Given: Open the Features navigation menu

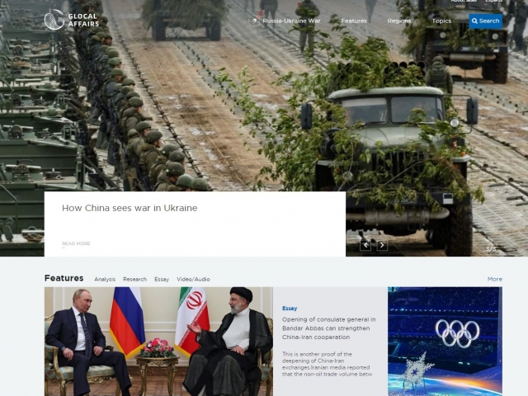Looking at the screenshot, I should [x=354, y=21].
